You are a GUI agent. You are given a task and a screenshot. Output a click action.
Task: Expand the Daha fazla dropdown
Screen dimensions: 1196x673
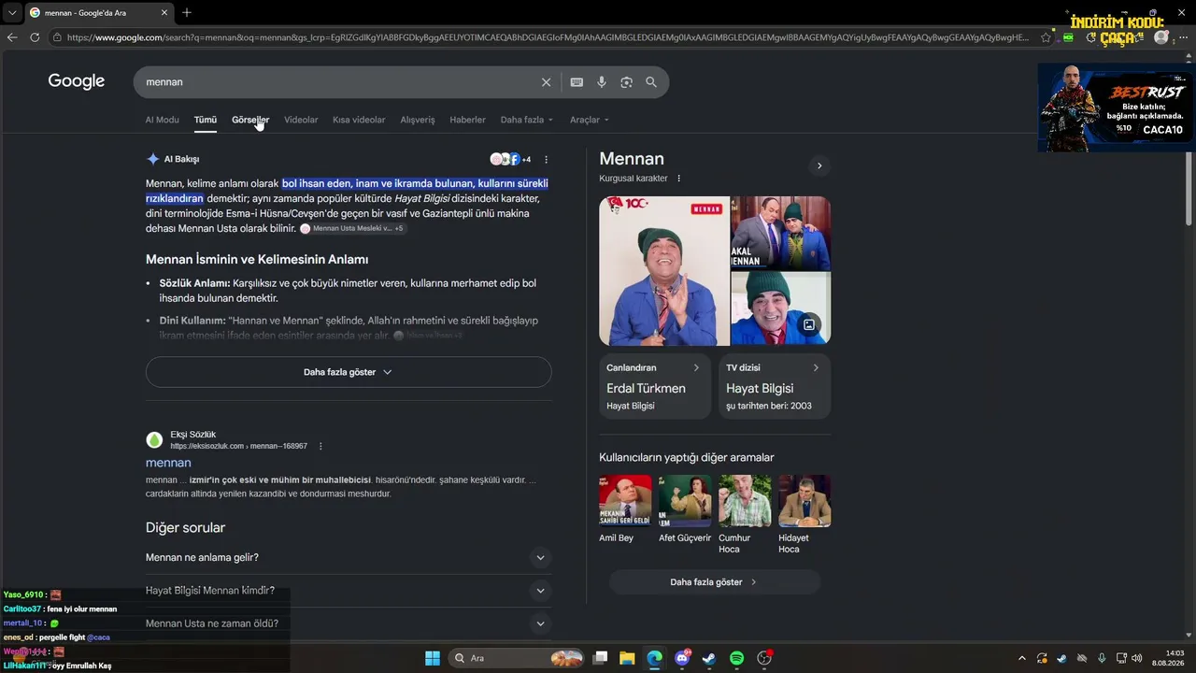pos(527,120)
